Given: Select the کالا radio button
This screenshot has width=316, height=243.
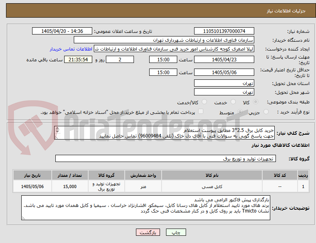Looking at the screenshot, I should tap(255, 102).
